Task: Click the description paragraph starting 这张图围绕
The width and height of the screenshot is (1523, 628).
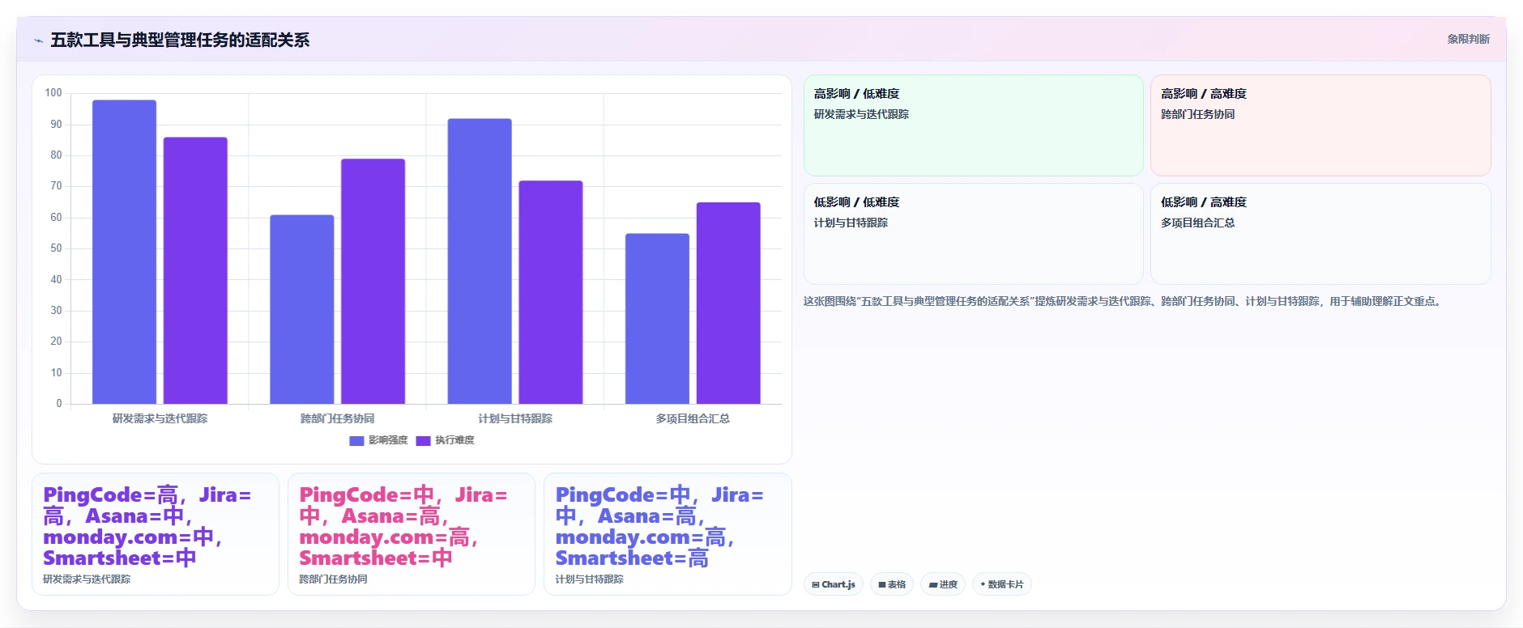Action: (1124, 301)
